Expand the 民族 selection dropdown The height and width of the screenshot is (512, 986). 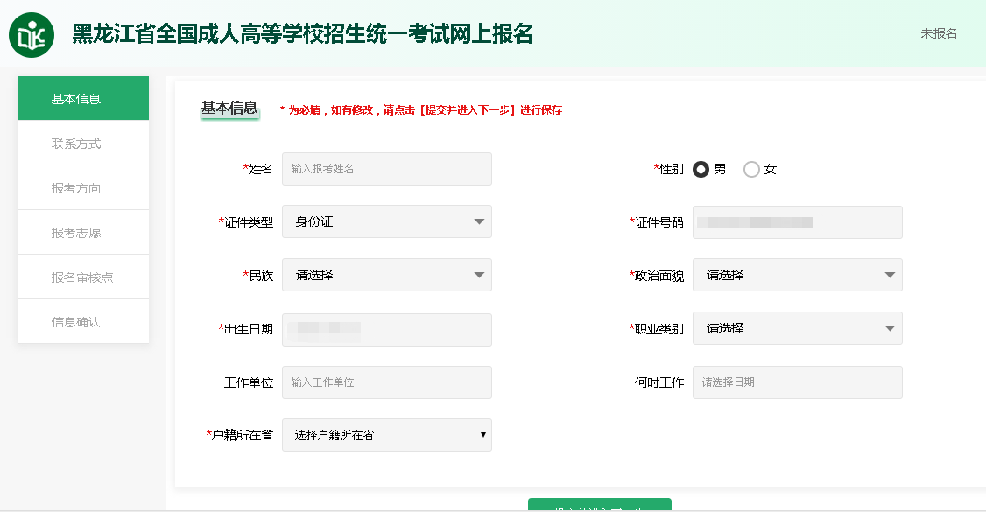(386, 276)
